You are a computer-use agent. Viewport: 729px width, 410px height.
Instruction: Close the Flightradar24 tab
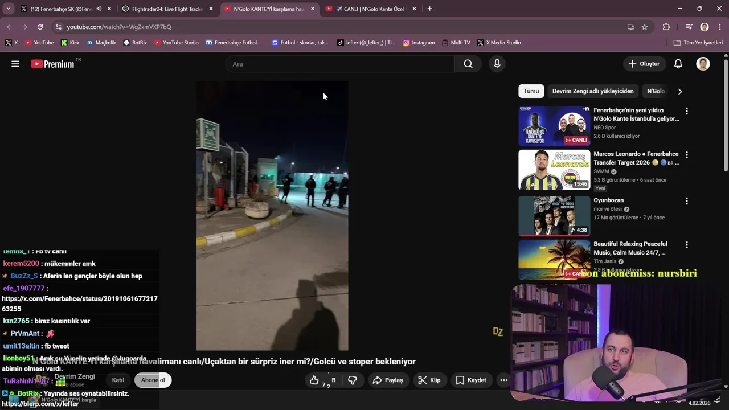point(211,9)
